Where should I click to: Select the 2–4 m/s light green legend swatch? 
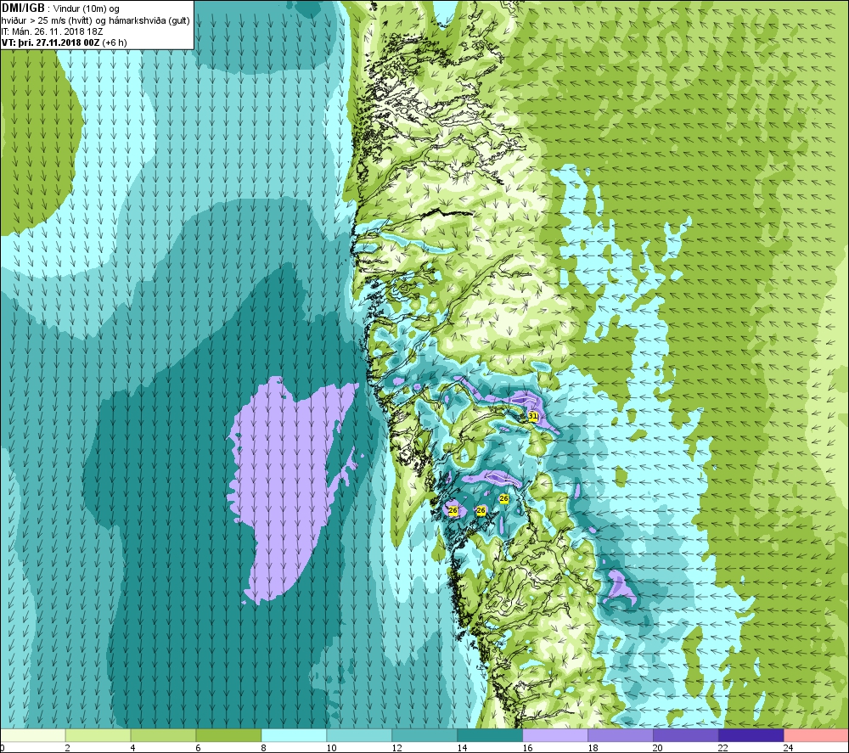tap(98, 735)
